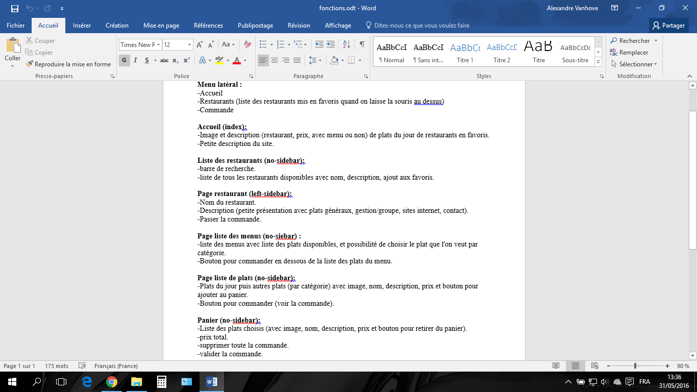Open the Paragraphe dialog launcher
This screenshot has width=697, height=392.
[x=366, y=76]
